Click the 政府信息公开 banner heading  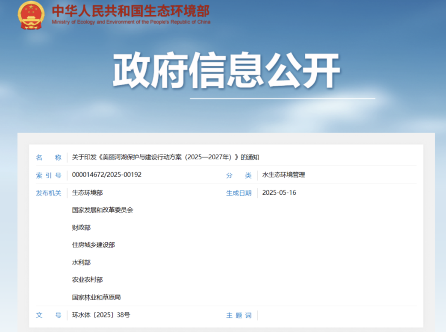point(226,70)
